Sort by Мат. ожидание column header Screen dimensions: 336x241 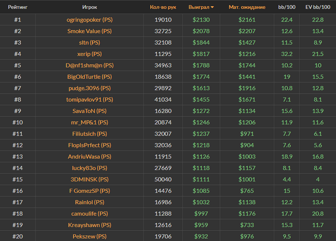pyautogui.click(x=247, y=7)
